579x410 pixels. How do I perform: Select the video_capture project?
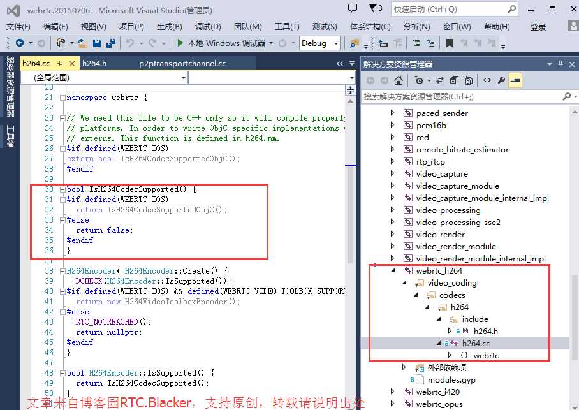coord(442,174)
